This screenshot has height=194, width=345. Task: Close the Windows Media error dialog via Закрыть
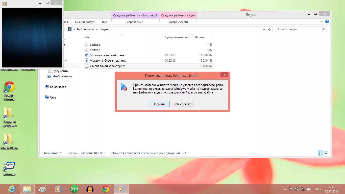click(159, 104)
